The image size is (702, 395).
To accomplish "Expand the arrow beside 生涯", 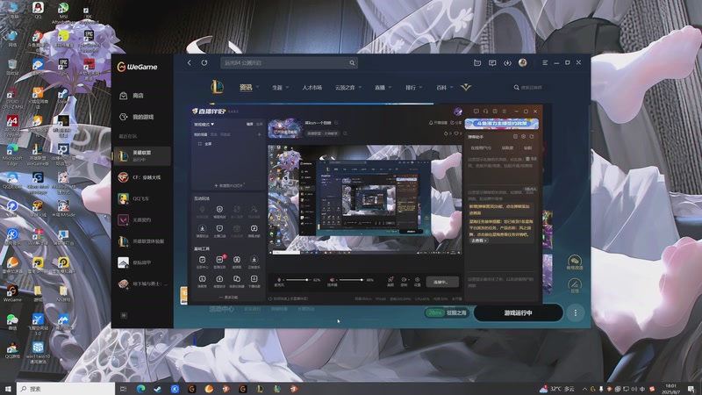I will [x=287, y=87].
